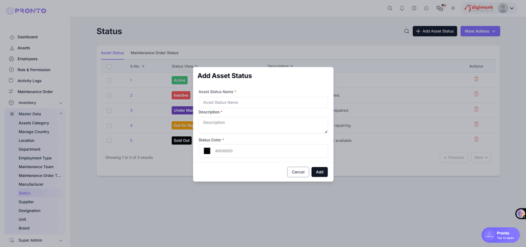Click the table search magnifier icon
526x247 pixels.
pos(406,31)
